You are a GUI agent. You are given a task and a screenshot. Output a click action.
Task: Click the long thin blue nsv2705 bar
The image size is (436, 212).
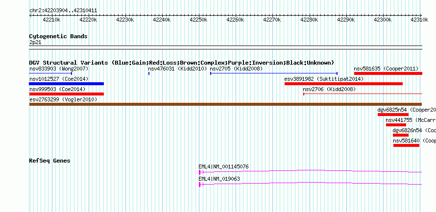coord(274,73)
